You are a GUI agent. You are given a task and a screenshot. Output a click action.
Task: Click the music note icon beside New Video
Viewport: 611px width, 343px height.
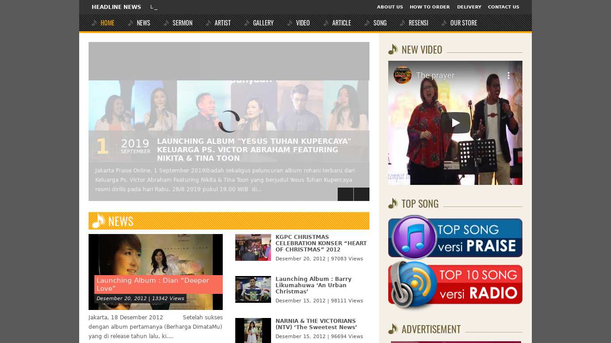pos(393,50)
